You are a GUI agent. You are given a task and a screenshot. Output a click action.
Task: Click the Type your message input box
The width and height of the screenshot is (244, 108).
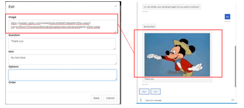[x=187, y=100]
